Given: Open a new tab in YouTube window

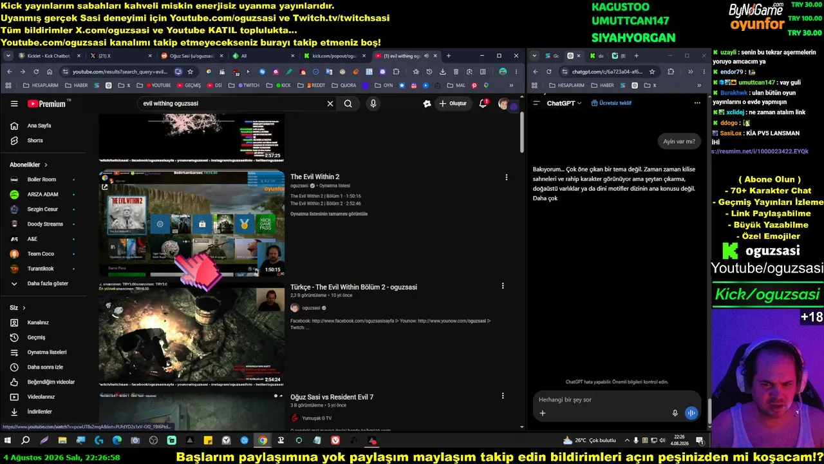Looking at the screenshot, I should tap(449, 56).
